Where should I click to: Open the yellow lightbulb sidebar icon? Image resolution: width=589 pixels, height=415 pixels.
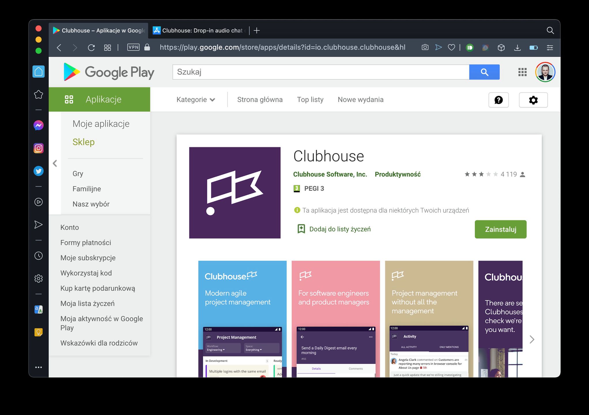(39, 332)
